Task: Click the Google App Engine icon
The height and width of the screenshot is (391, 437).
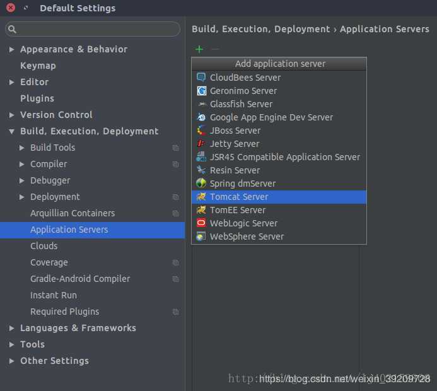Action: (x=201, y=117)
